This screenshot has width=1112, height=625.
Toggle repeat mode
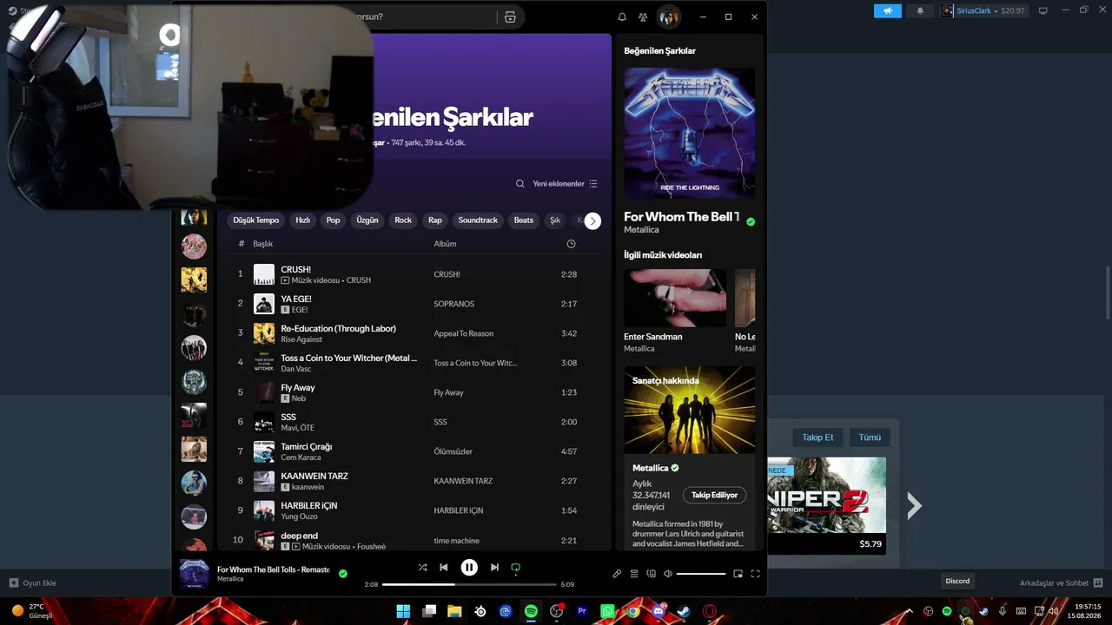(515, 568)
